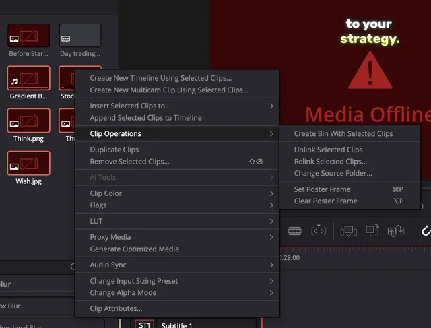Expand Change Alpha Mode submenu
This screenshot has height=328, width=431.
(x=177, y=292)
